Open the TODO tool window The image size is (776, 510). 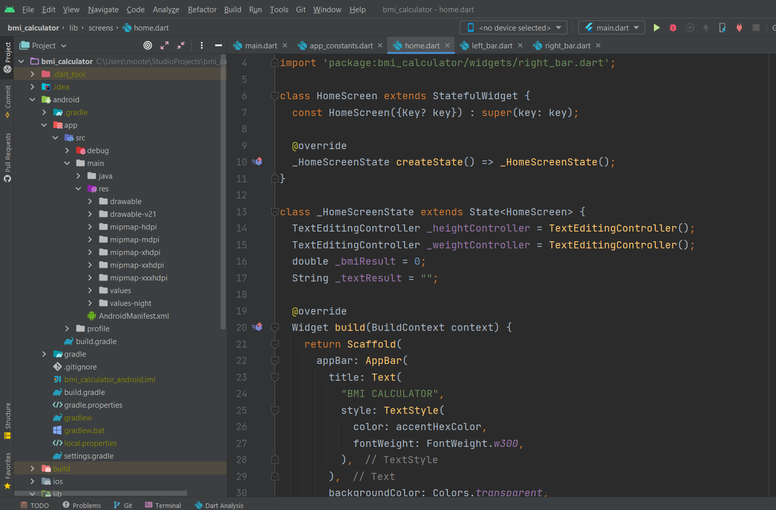tap(35, 505)
